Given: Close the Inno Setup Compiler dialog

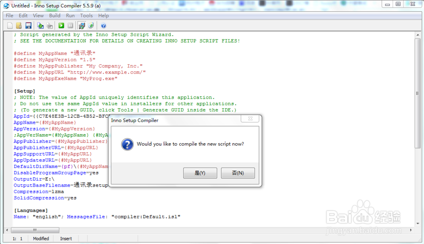Looking at the screenshot, I should point(250,119).
